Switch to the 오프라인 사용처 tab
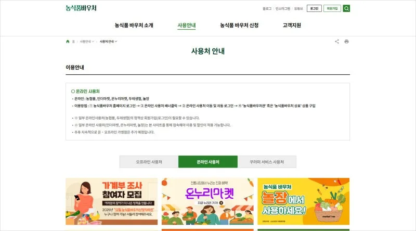 coord(149,162)
